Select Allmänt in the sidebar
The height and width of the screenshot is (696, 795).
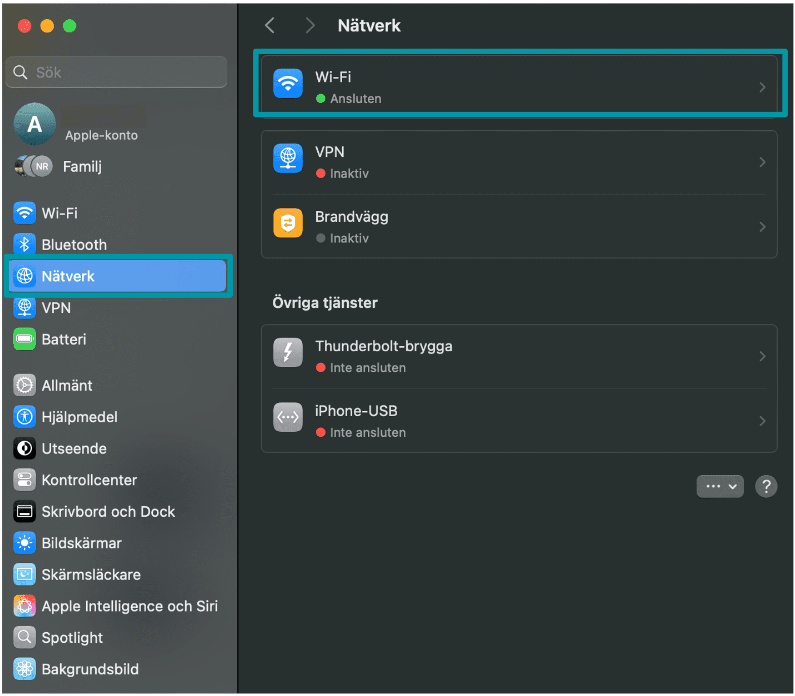point(67,386)
